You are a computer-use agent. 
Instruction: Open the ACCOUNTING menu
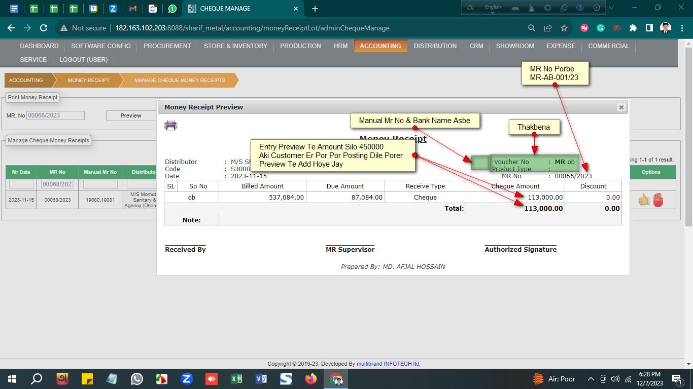click(x=380, y=46)
